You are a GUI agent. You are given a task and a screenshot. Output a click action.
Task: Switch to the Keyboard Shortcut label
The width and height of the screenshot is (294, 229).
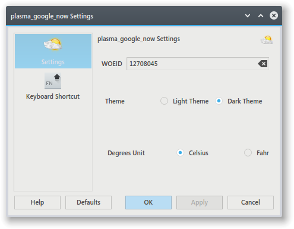coord(53,96)
